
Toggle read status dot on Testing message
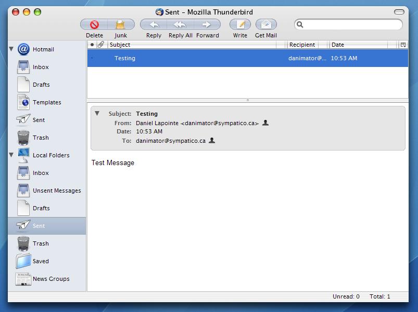pyautogui.click(x=92, y=58)
